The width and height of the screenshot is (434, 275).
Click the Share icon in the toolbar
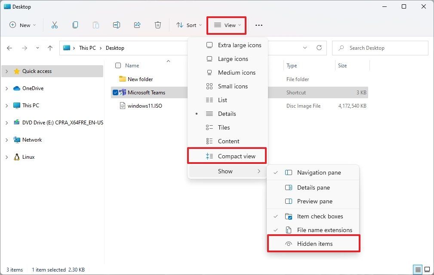pyautogui.click(x=137, y=25)
